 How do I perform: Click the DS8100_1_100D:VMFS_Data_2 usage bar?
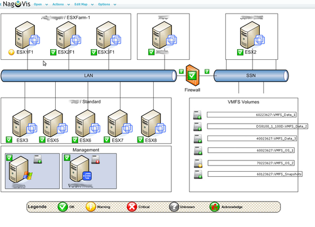point(258,126)
